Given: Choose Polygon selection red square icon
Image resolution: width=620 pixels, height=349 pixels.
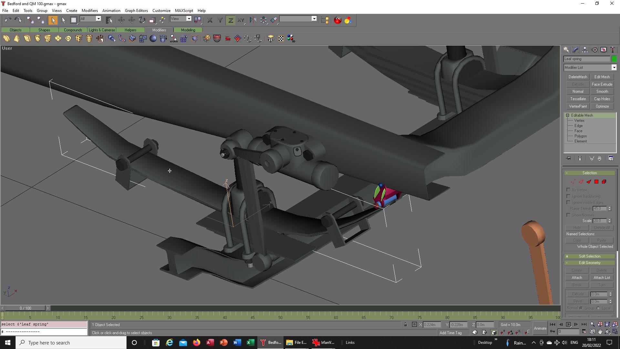Looking at the screenshot, I should click(x=596, y=182).
